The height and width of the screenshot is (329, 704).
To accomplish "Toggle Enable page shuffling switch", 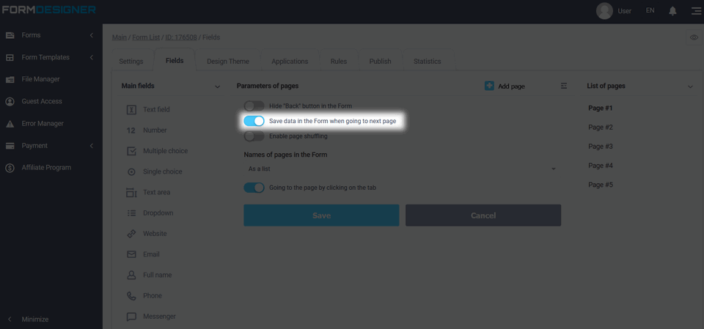I will coord(254,136).
